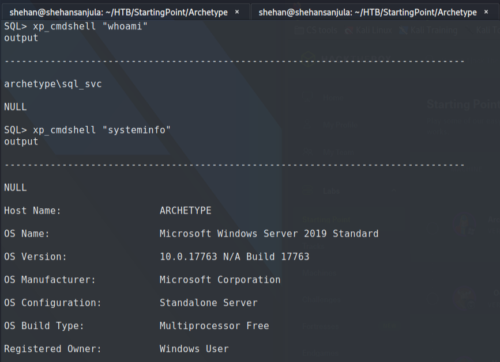This screenshot has width=500, height=362.
Task: Click the ARCHETYPE host name value
Action: pyautogui.click(x=185, y=211)
